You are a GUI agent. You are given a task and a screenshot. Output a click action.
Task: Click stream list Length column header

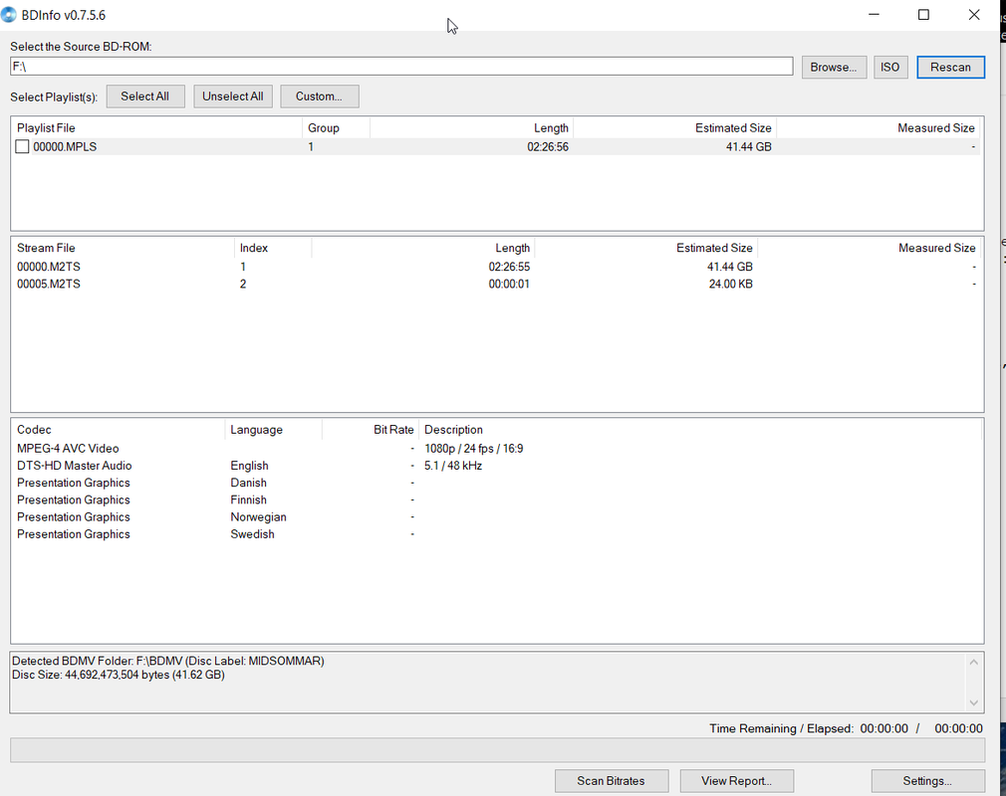pyautogui.click(x=422, y=248)
